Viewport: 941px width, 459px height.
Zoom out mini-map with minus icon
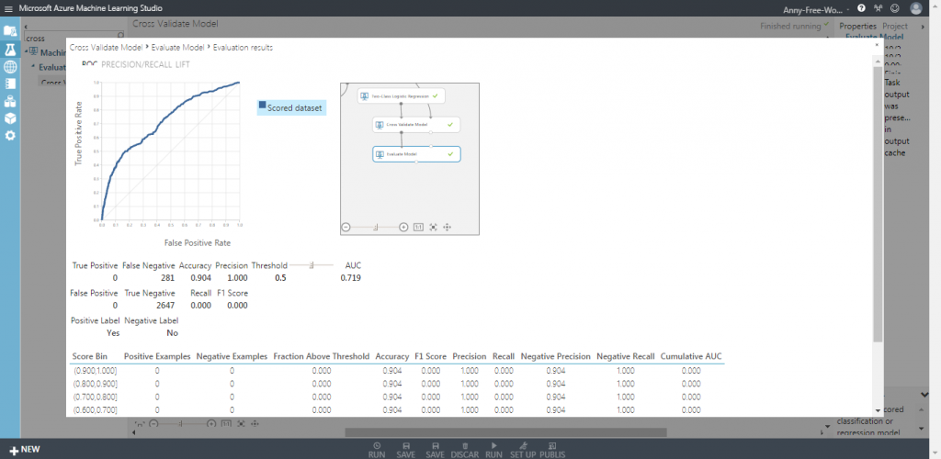pyautogui.click(x=346, y=227)
